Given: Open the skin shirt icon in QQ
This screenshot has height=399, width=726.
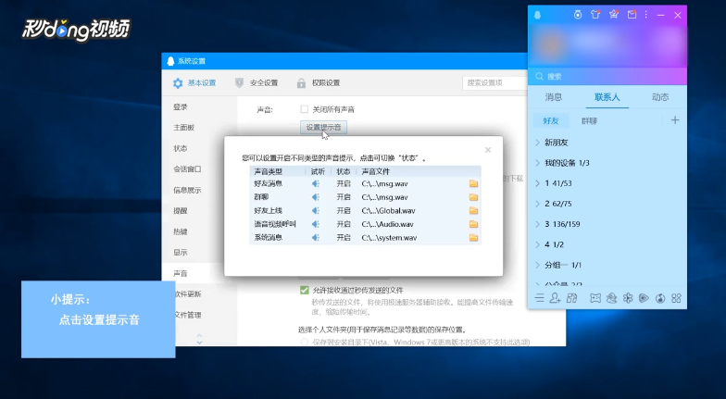Looking at the screenshot, I should coord(595,15).
